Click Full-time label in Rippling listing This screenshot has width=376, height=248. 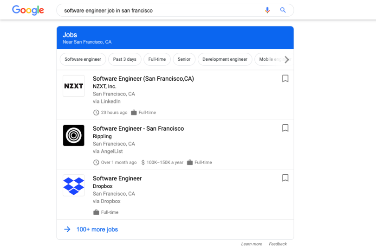(203, 163)
